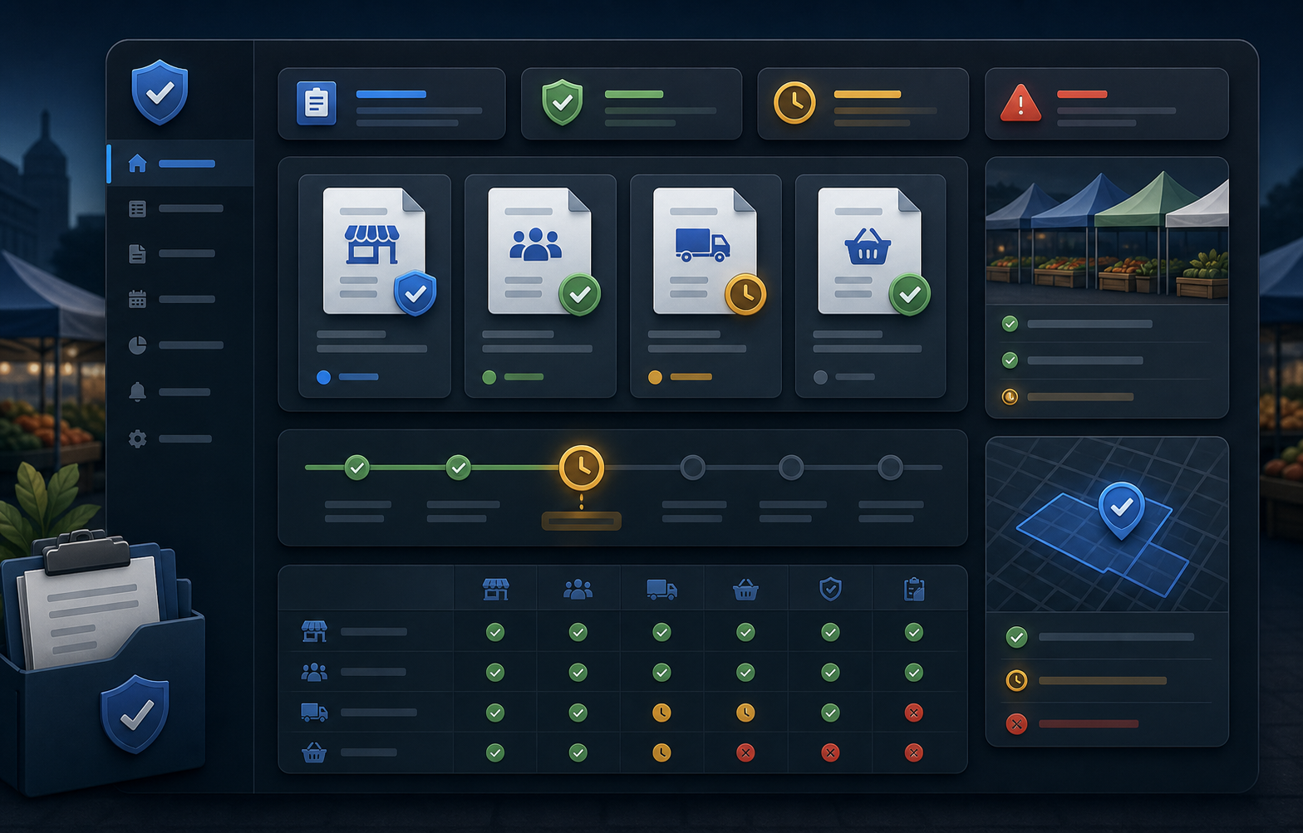
Task: Select the basket table row icon
Action: [x=314, y=752]
